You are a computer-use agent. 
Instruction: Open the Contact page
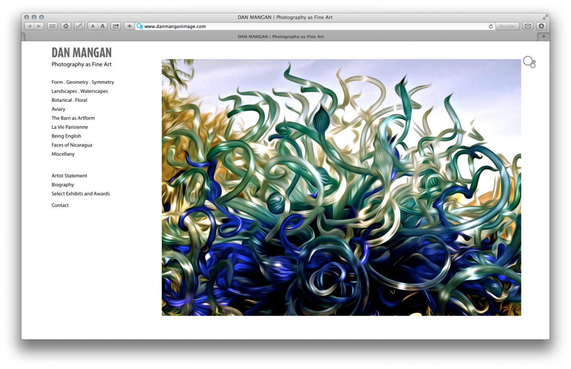pyautogui.click(x=60, y=205)
